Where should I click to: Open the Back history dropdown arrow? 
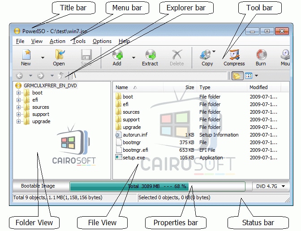pos(30,76)
